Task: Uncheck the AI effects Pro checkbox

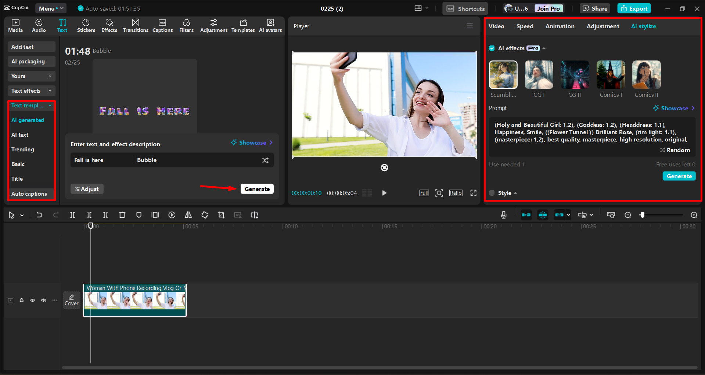Action: pyautogui.click(x=492, y=48)
